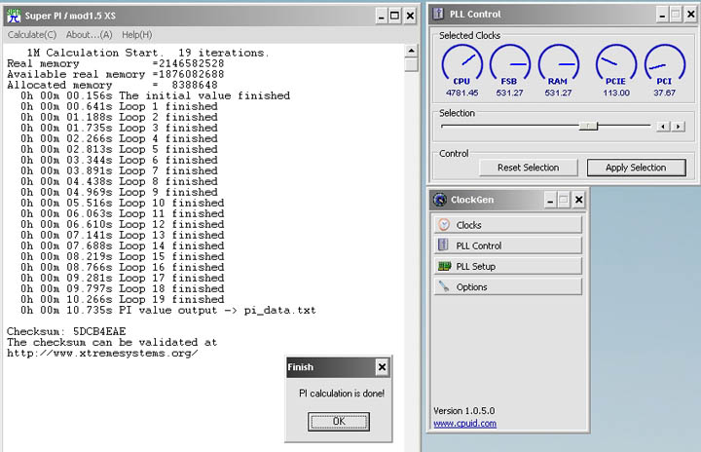Open PLL Control in ClockGen
701x452 pixels.
(x=508, y=245)
